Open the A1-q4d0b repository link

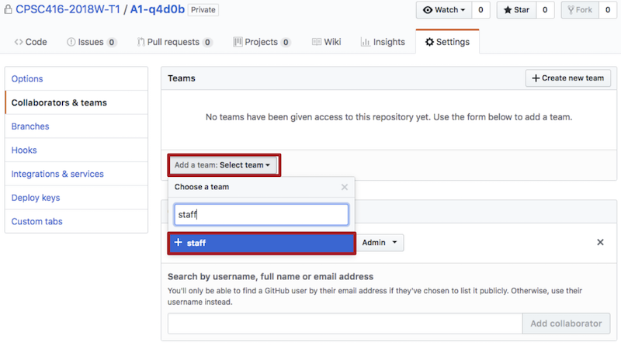pos(158,9)
